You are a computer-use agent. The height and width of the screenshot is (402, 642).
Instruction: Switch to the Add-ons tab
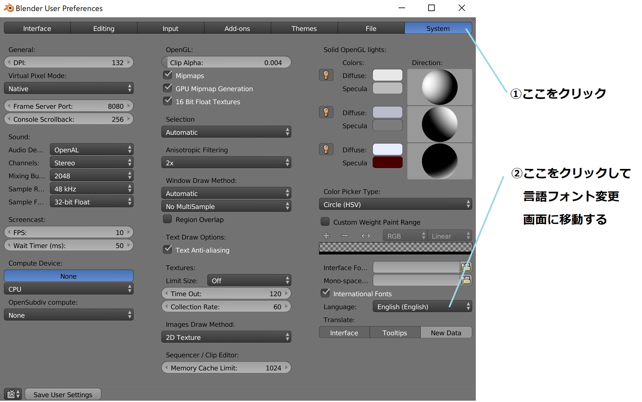coord(238,28)
